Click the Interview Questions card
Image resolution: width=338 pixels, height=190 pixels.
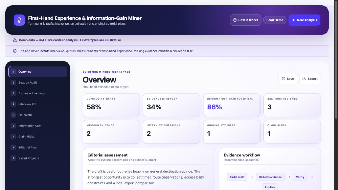(172, 132)
